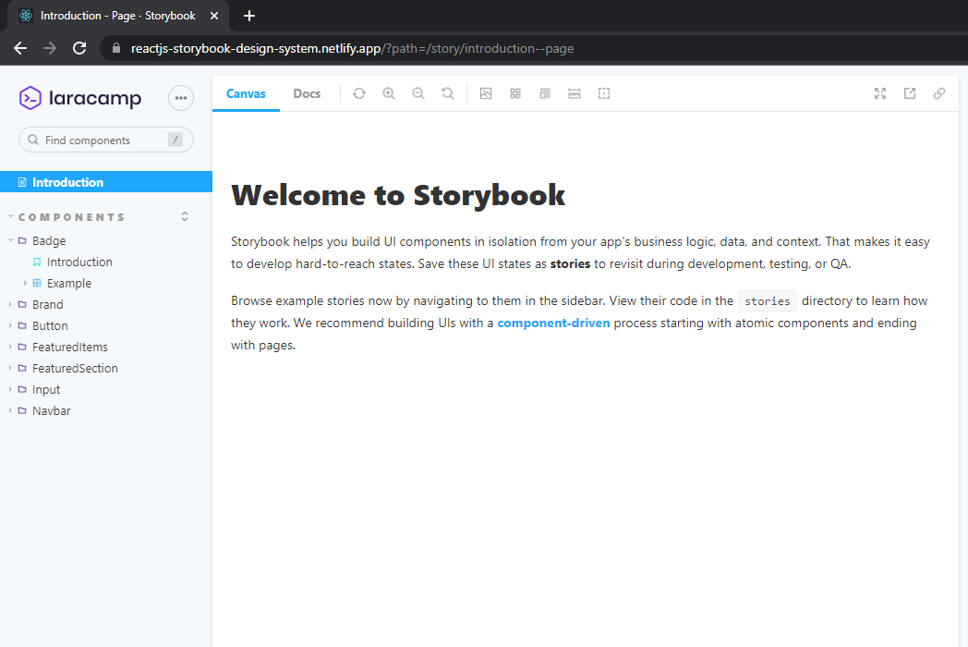The height and width of the screenshot is (647, 968).
Task: Collapse the COMPONENTS section header
Action: click(x=72, y=217)
